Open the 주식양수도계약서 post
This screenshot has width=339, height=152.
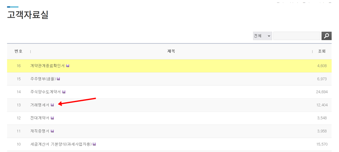point(46,92)
